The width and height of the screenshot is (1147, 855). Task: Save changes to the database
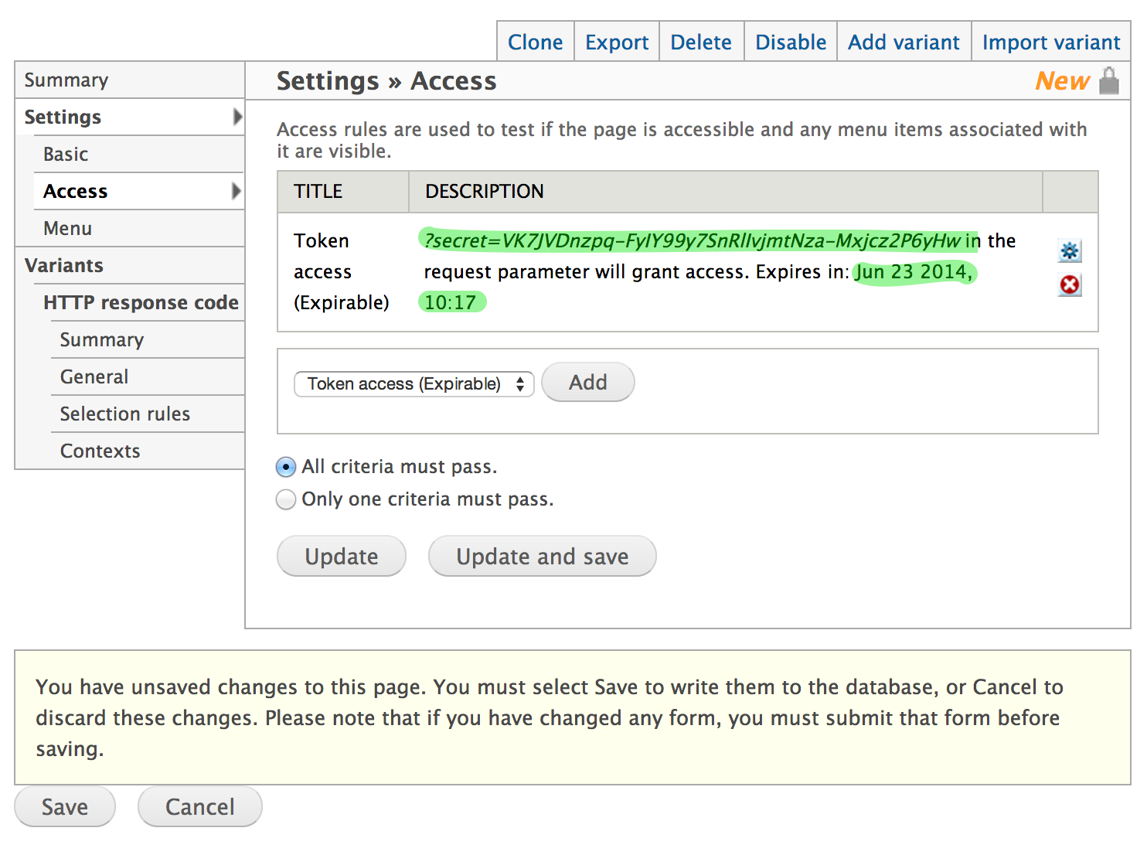[65, 806]
